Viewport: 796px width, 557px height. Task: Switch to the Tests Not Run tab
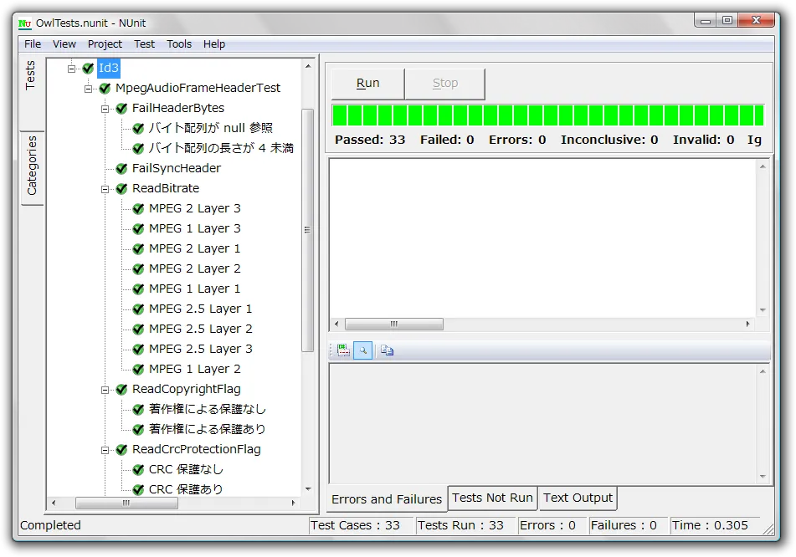492,498
